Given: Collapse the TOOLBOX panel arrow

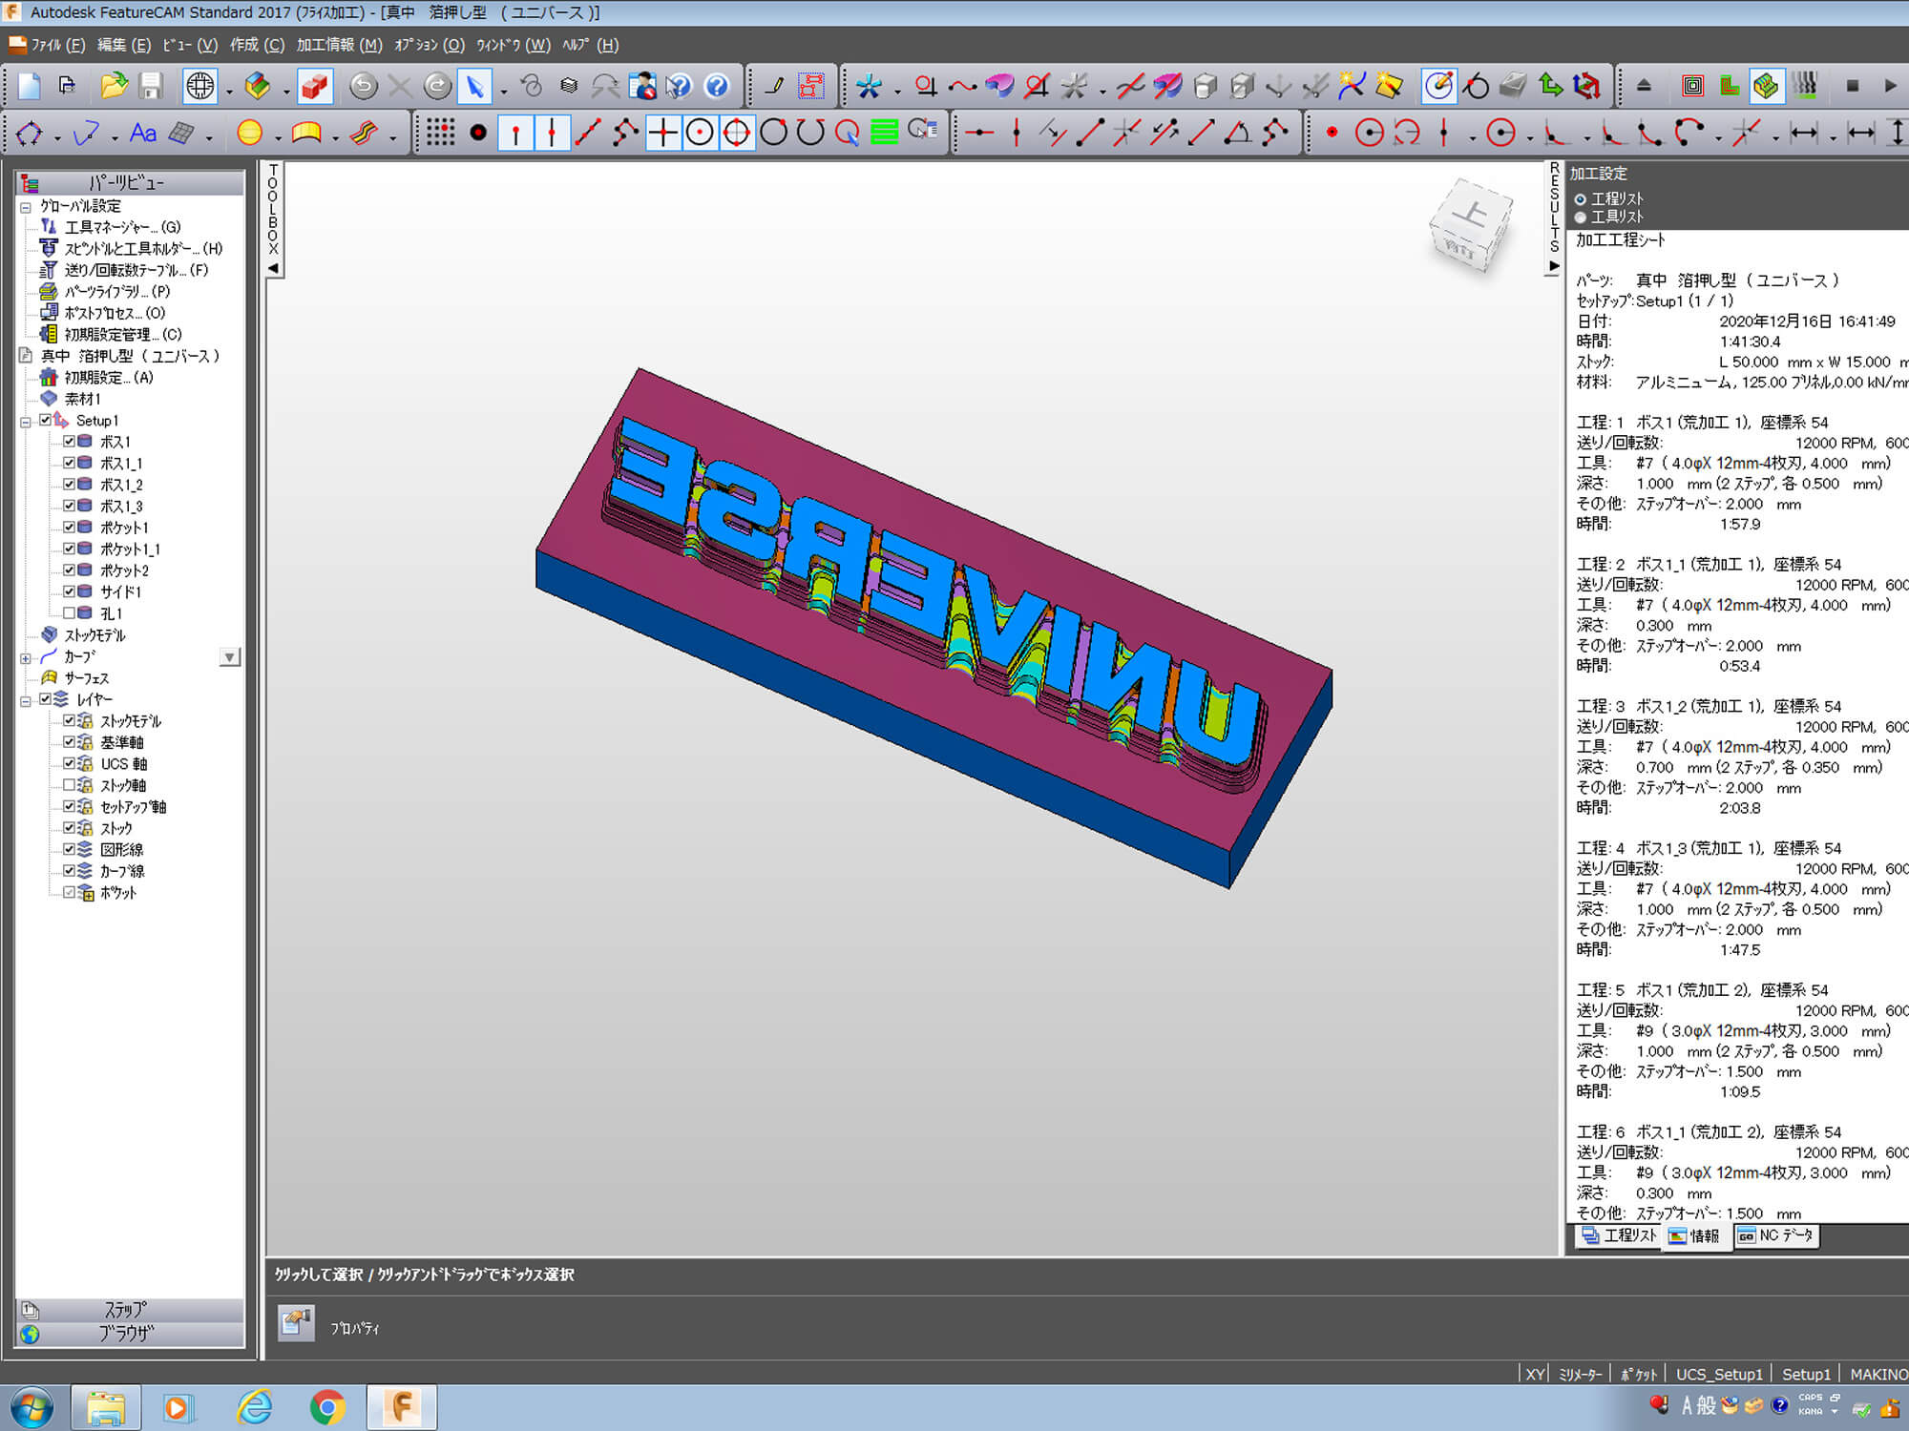Looking at the screenshot, I should tap(274, 269).
